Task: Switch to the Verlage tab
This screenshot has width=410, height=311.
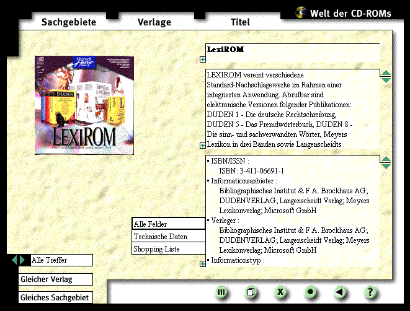Action: pos(154,22)
